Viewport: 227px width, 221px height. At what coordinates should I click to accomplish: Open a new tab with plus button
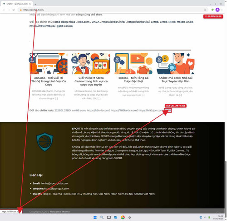(x=35, y=4)
